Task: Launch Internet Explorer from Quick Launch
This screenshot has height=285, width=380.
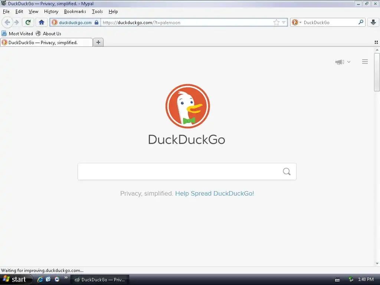Action: click(40, 279)
